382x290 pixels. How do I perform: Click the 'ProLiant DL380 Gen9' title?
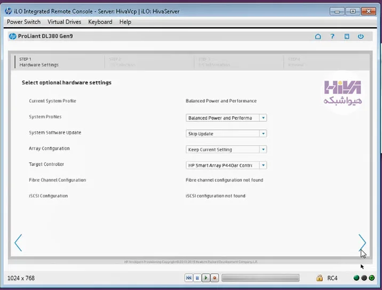click(45, 36)
